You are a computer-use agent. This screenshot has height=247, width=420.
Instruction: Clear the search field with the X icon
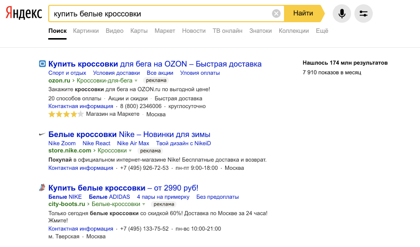point(276,14)
